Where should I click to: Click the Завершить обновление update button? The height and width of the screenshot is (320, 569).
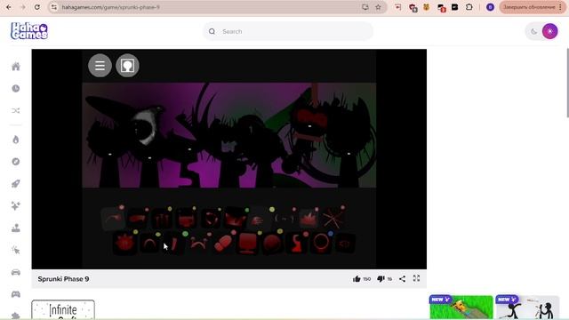533,7
